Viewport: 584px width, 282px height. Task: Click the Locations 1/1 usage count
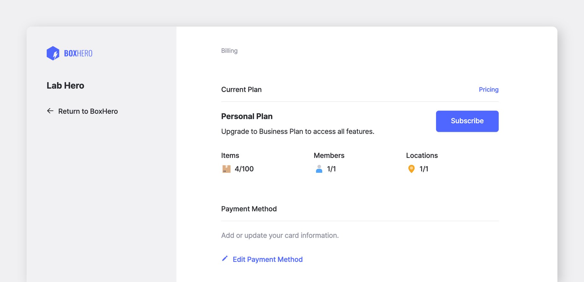pyautogui.click(x=424, y=169)
